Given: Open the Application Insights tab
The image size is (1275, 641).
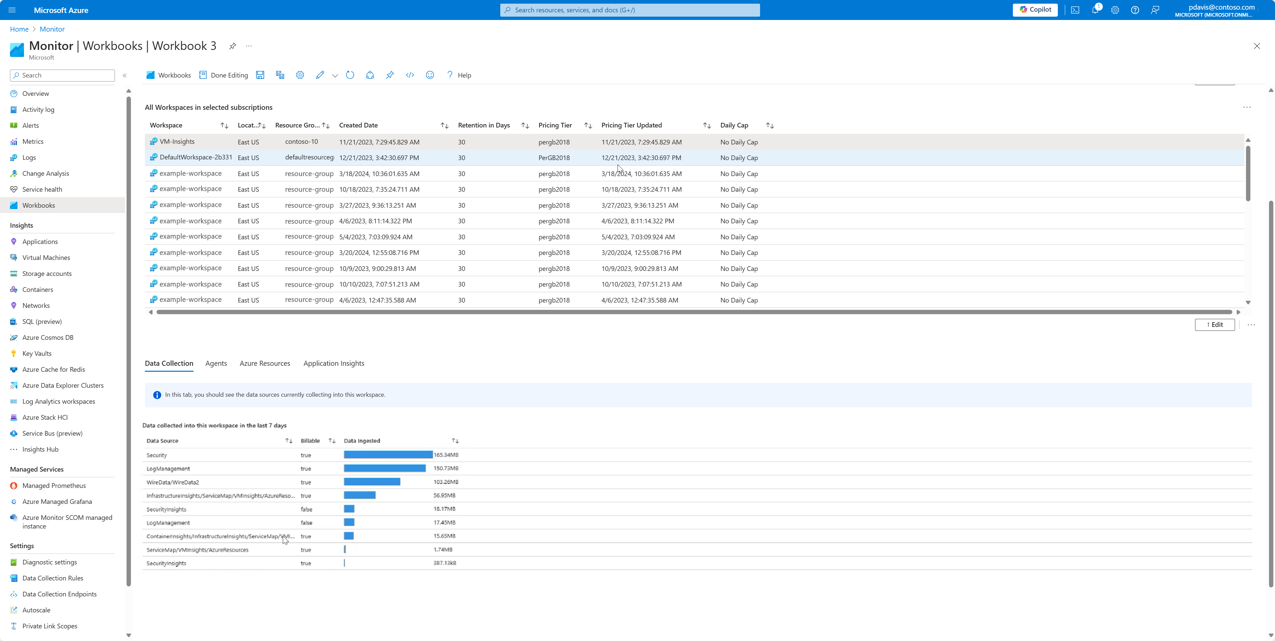Looking at the screenshot, I should 334,363.
